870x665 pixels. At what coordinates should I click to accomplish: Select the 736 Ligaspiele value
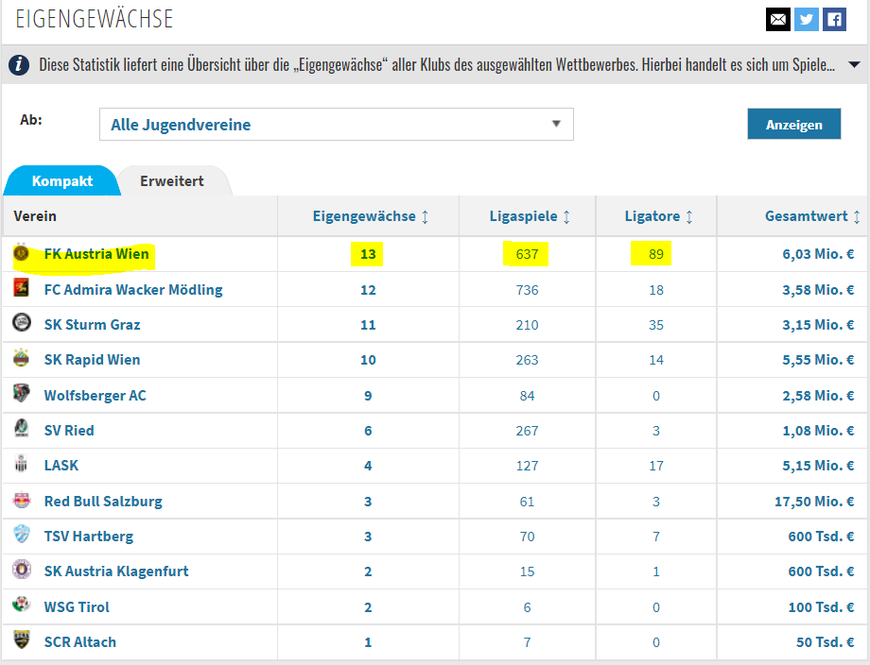pyautogui.click(x=527, y=290)
